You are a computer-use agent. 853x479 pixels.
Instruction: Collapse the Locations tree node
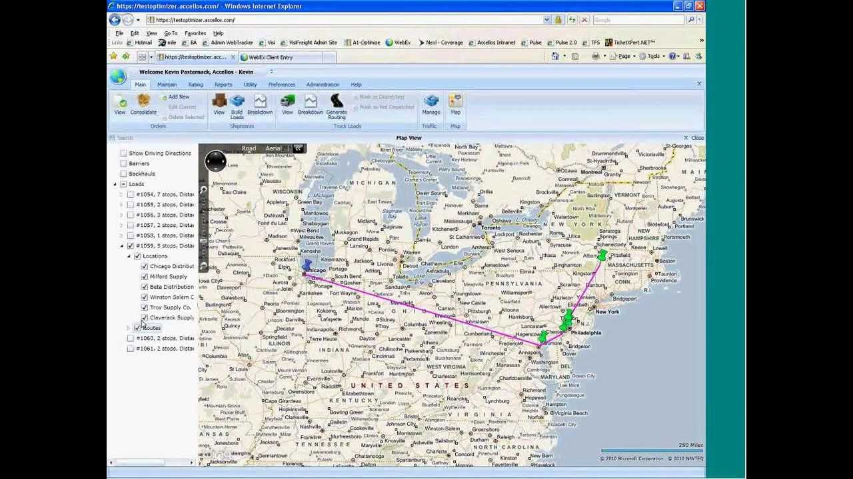129,256
